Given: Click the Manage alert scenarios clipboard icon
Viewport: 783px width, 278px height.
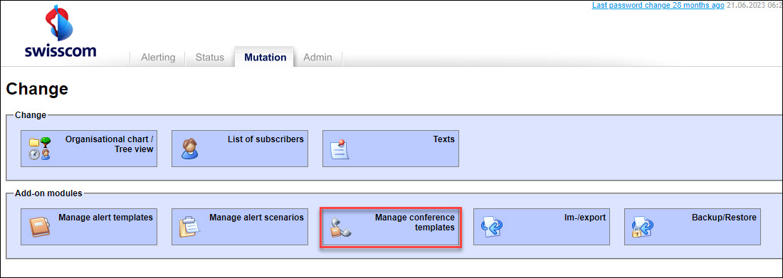Looking at the screenshot, I should [190, 227].
